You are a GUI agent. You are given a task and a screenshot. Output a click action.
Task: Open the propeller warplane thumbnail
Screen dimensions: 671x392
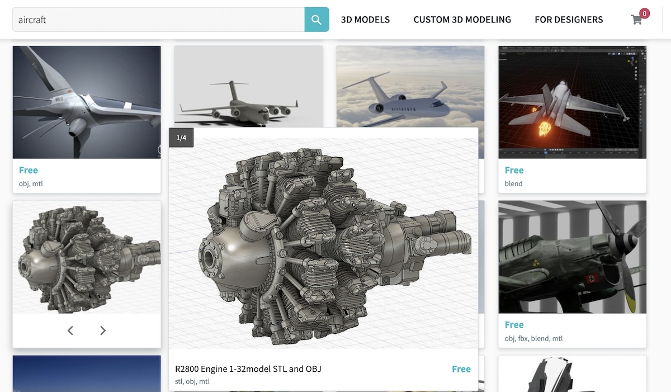coord(573,257)
